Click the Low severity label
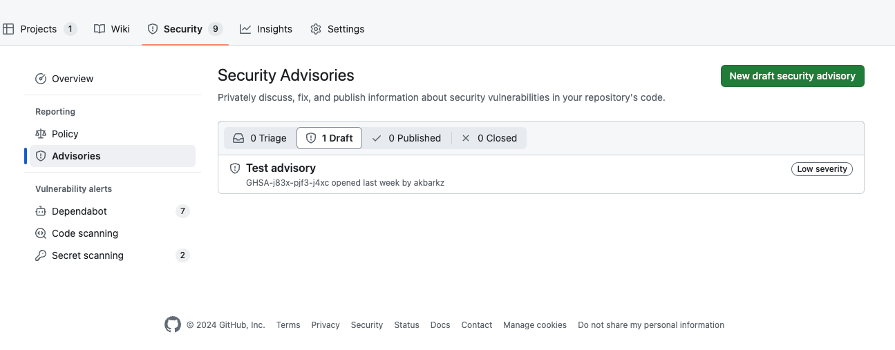This screenshot has height=350, width=895. click(822, 169)
